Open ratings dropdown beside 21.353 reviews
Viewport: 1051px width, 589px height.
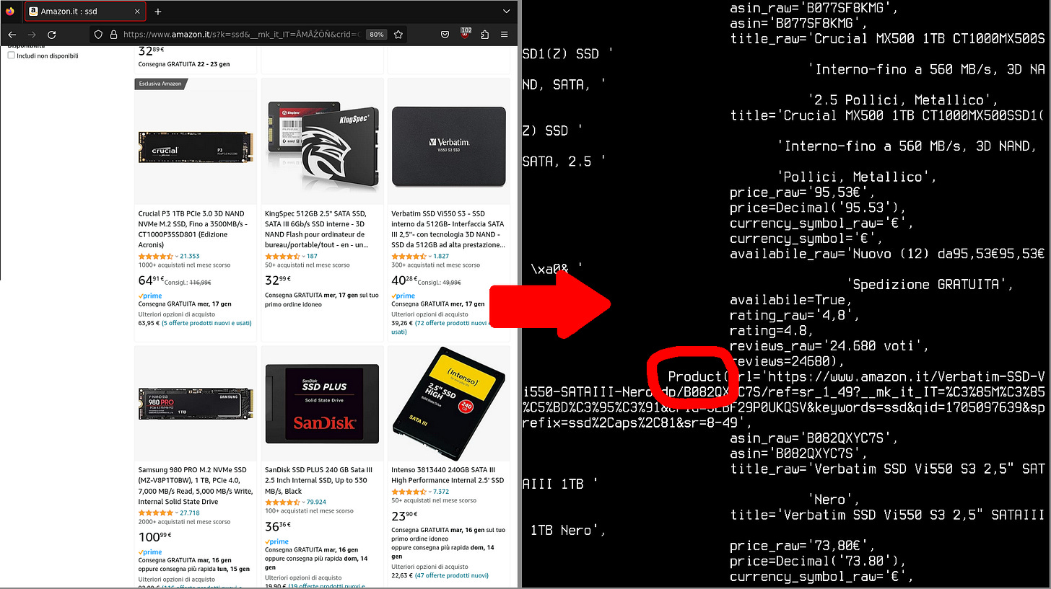[176, 256]
